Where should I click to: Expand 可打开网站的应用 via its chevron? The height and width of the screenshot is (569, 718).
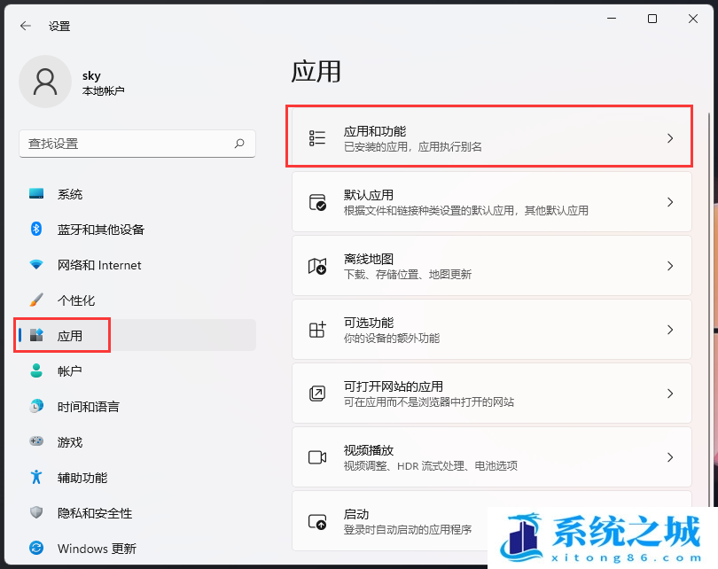click(x=670, y=394)
